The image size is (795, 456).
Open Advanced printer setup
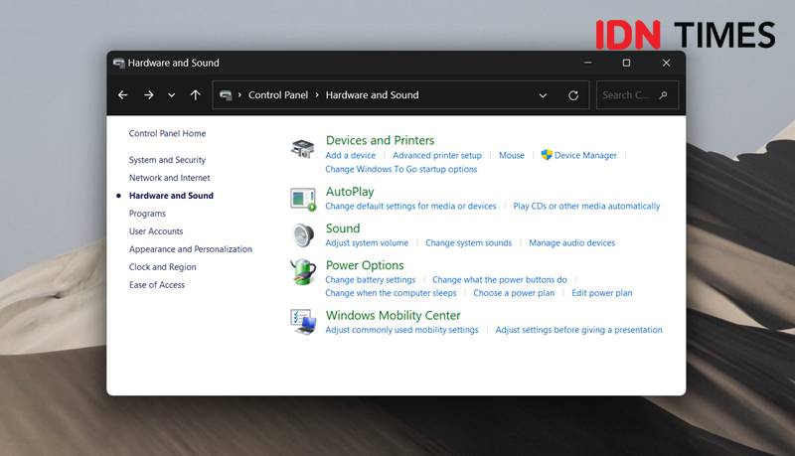point(437,156)
